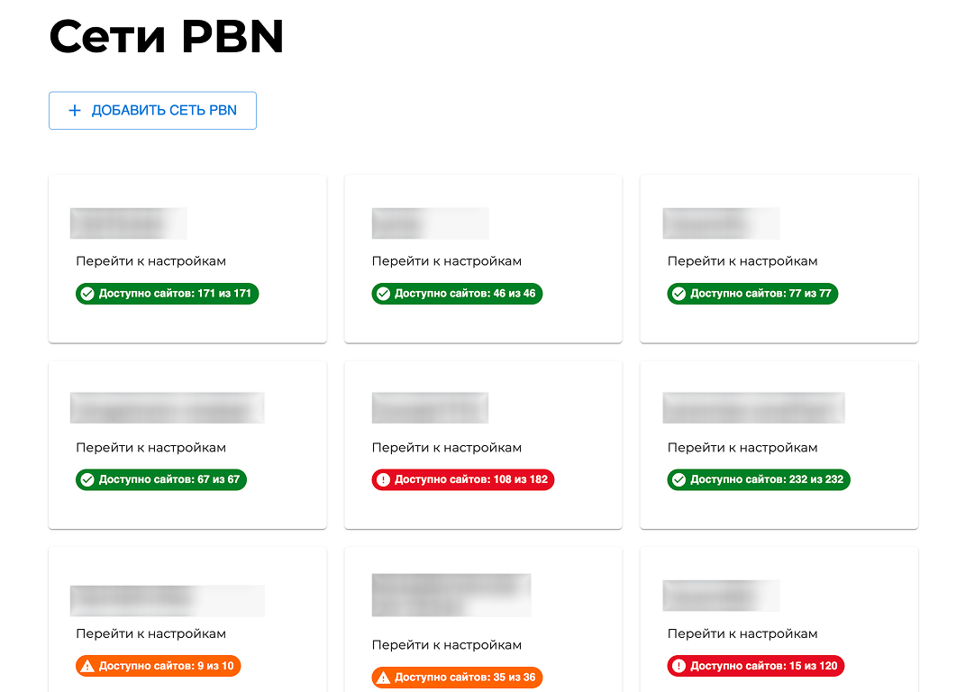Viewport: 956px width, 692px height.
Task: Go to settings of the 77-site network
Action: 742,261
